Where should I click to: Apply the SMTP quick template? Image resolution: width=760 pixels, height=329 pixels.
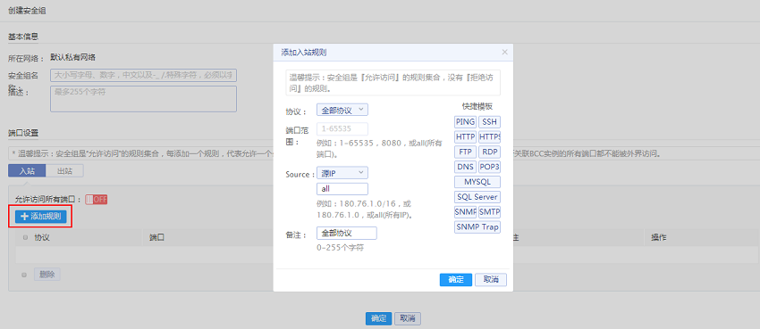click(x=490, y=212)
